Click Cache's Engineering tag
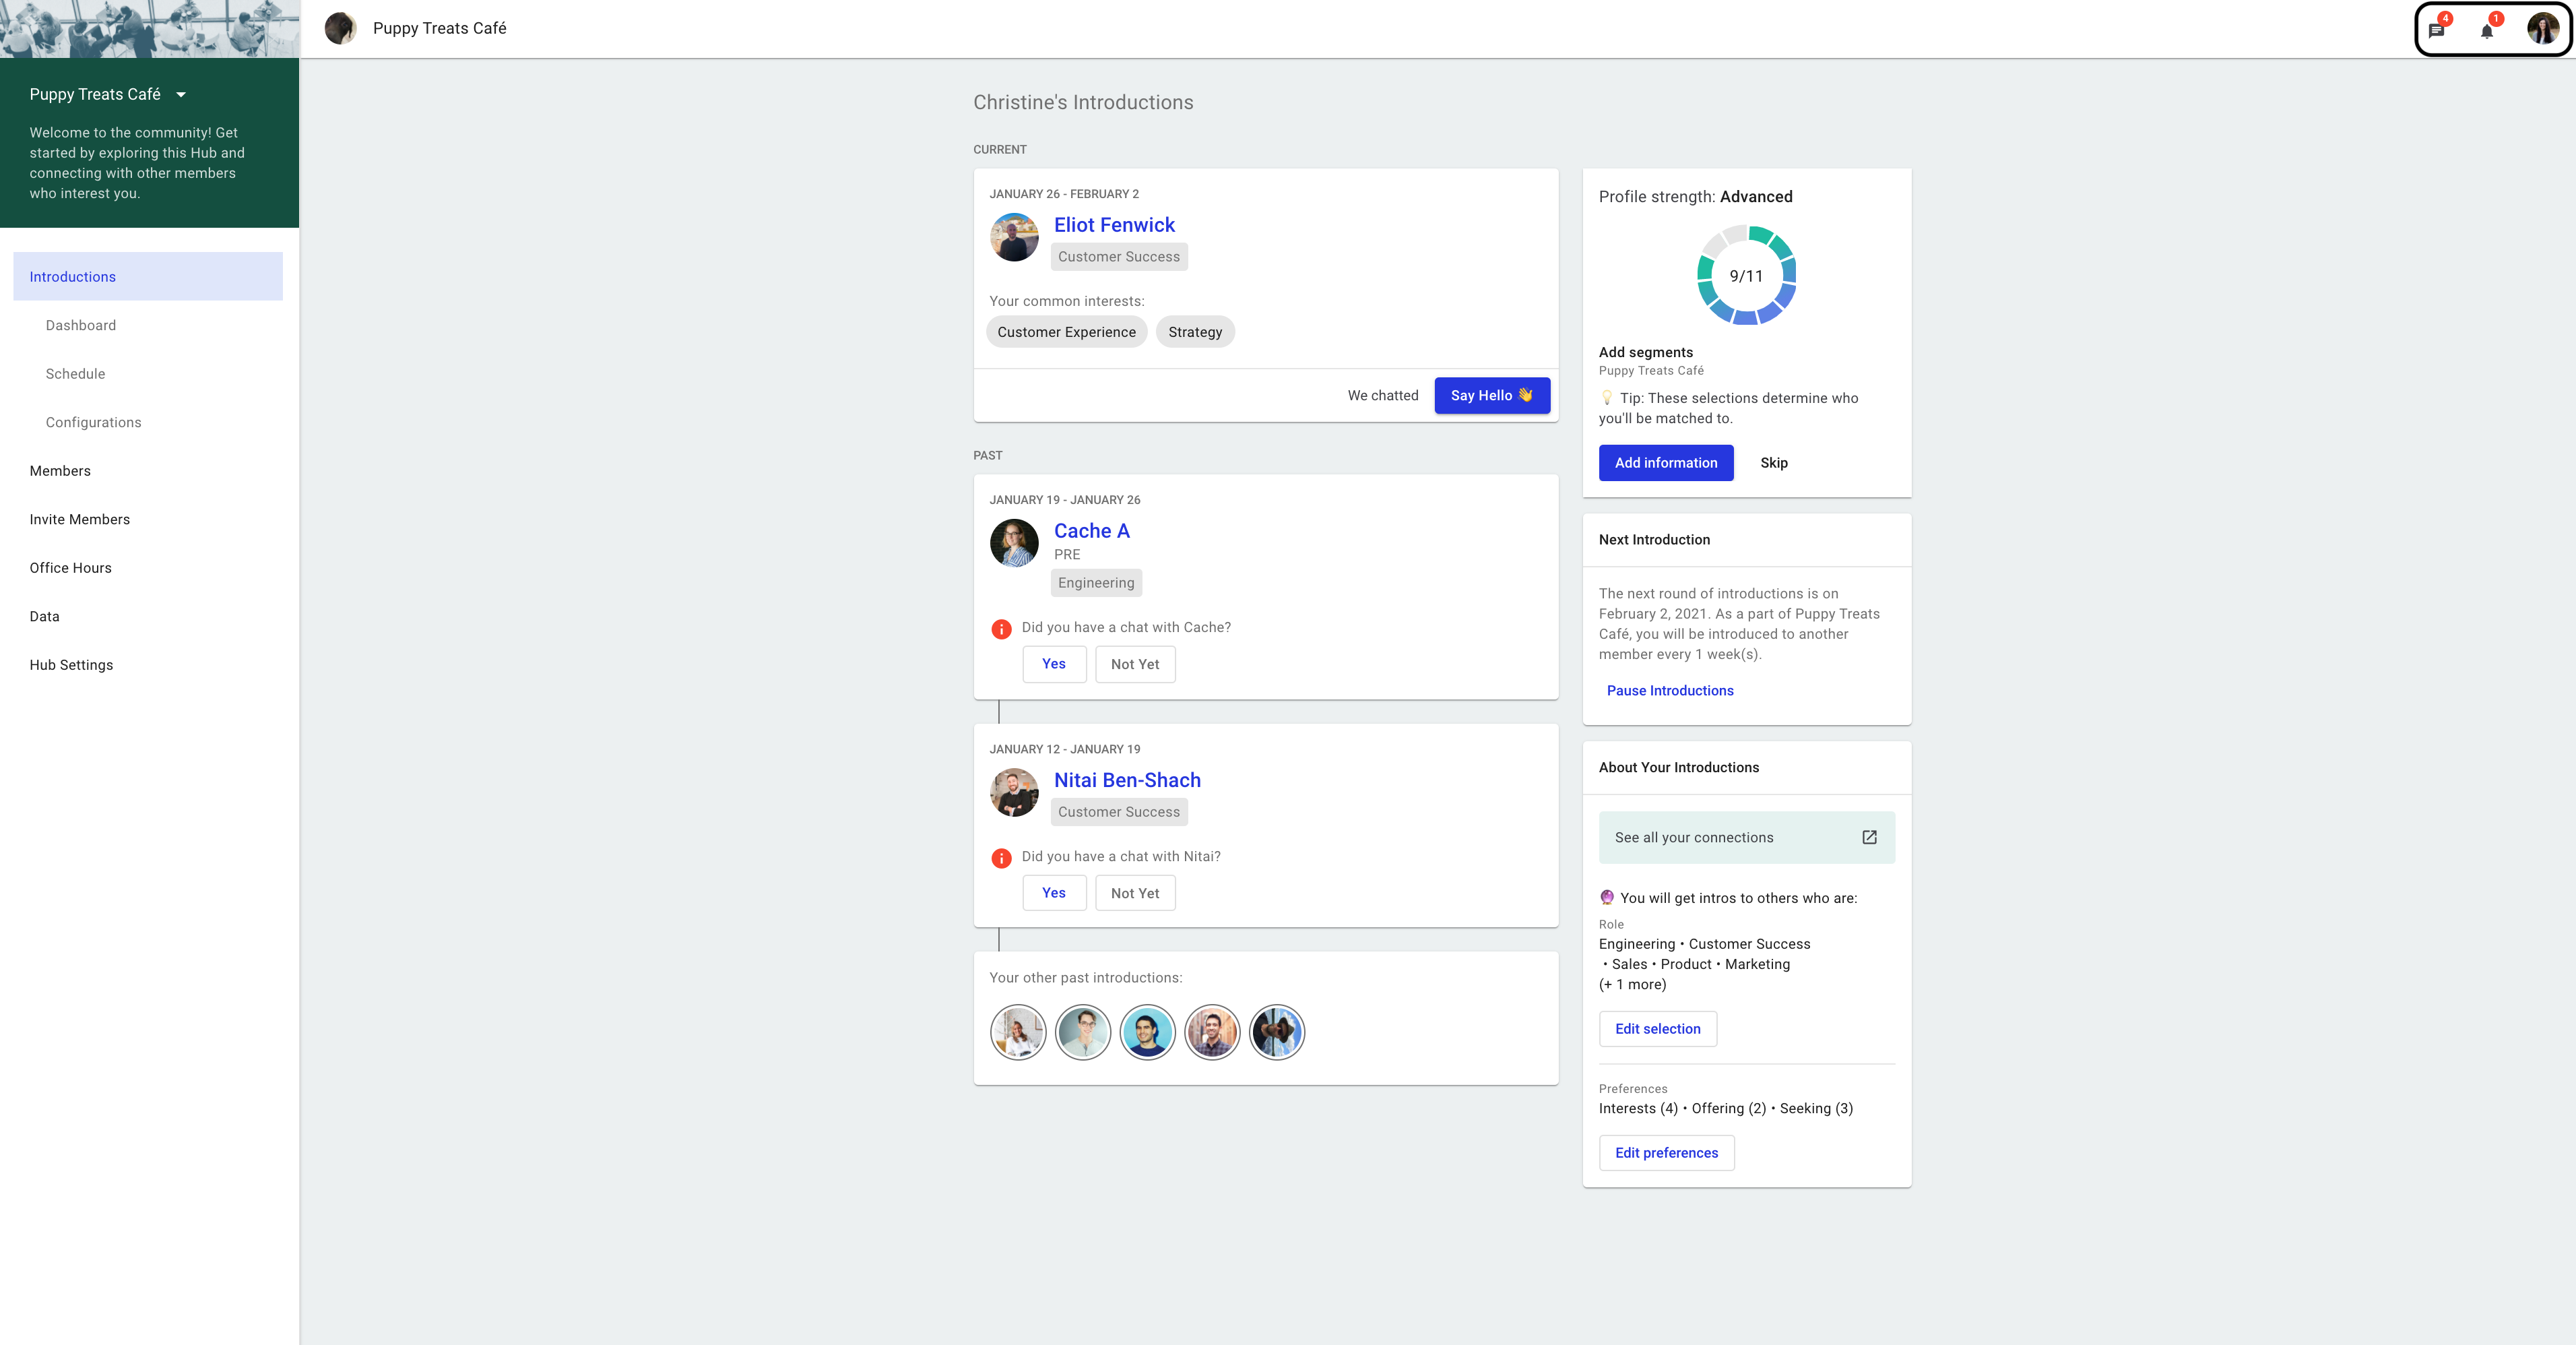This screenshot has width=2576, height=1345. (x=1096, y=583)
